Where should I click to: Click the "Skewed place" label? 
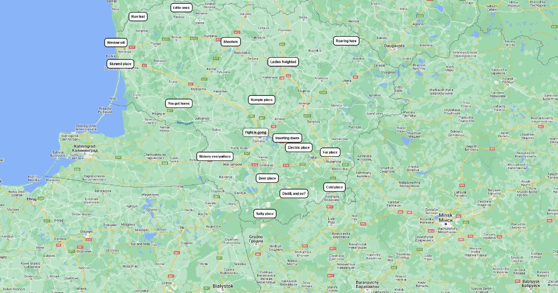pos(120,64)
